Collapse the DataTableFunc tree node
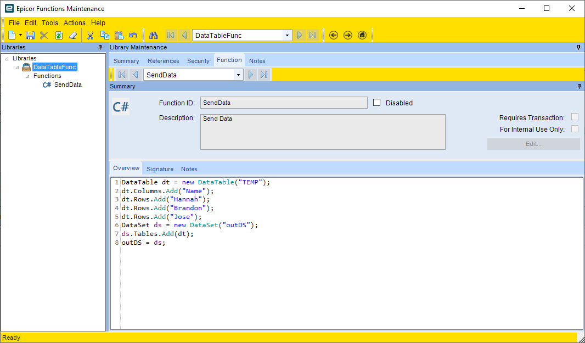This screenshot has height=343, width=585. (x=17, y=68)
